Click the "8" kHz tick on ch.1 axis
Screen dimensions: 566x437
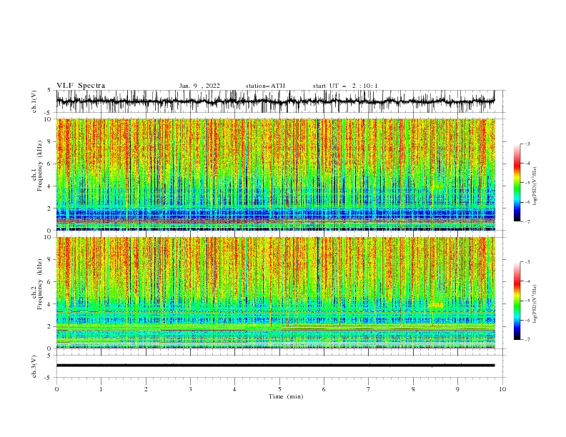tap(49, 141)
